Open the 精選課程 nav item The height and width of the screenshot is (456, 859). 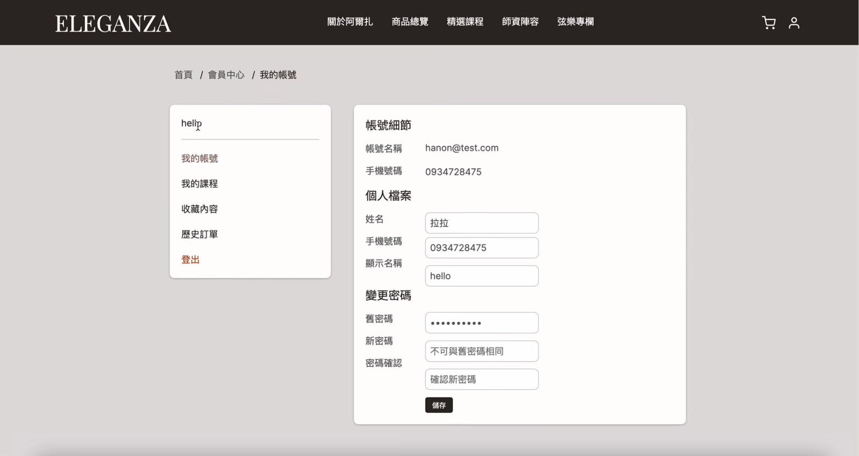[465, 21]
